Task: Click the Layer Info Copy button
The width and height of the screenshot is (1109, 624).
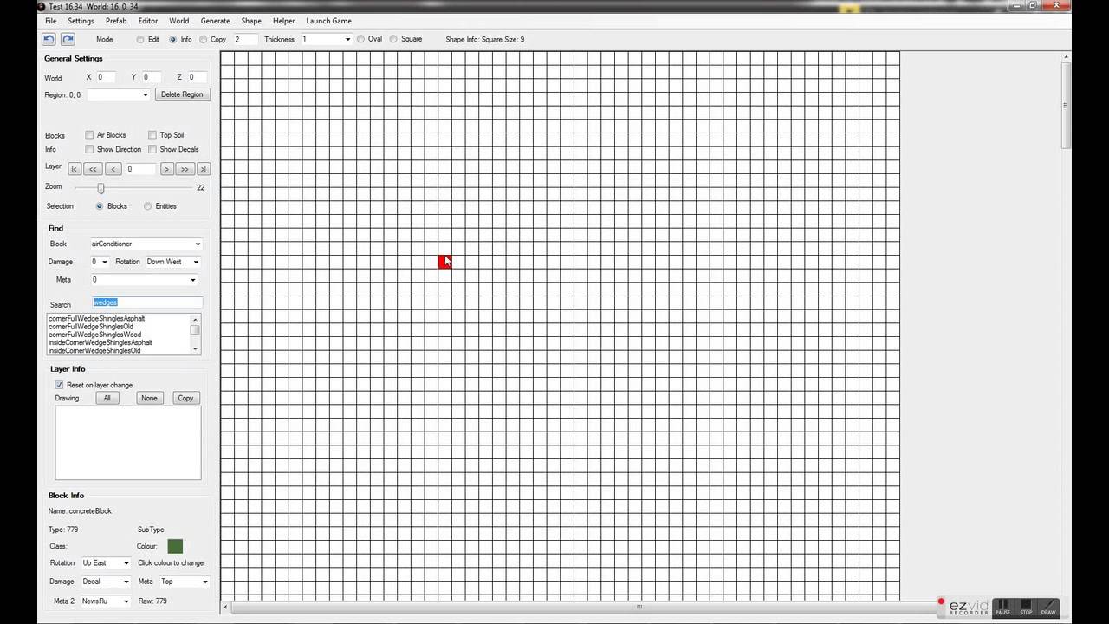Action: 185,398
